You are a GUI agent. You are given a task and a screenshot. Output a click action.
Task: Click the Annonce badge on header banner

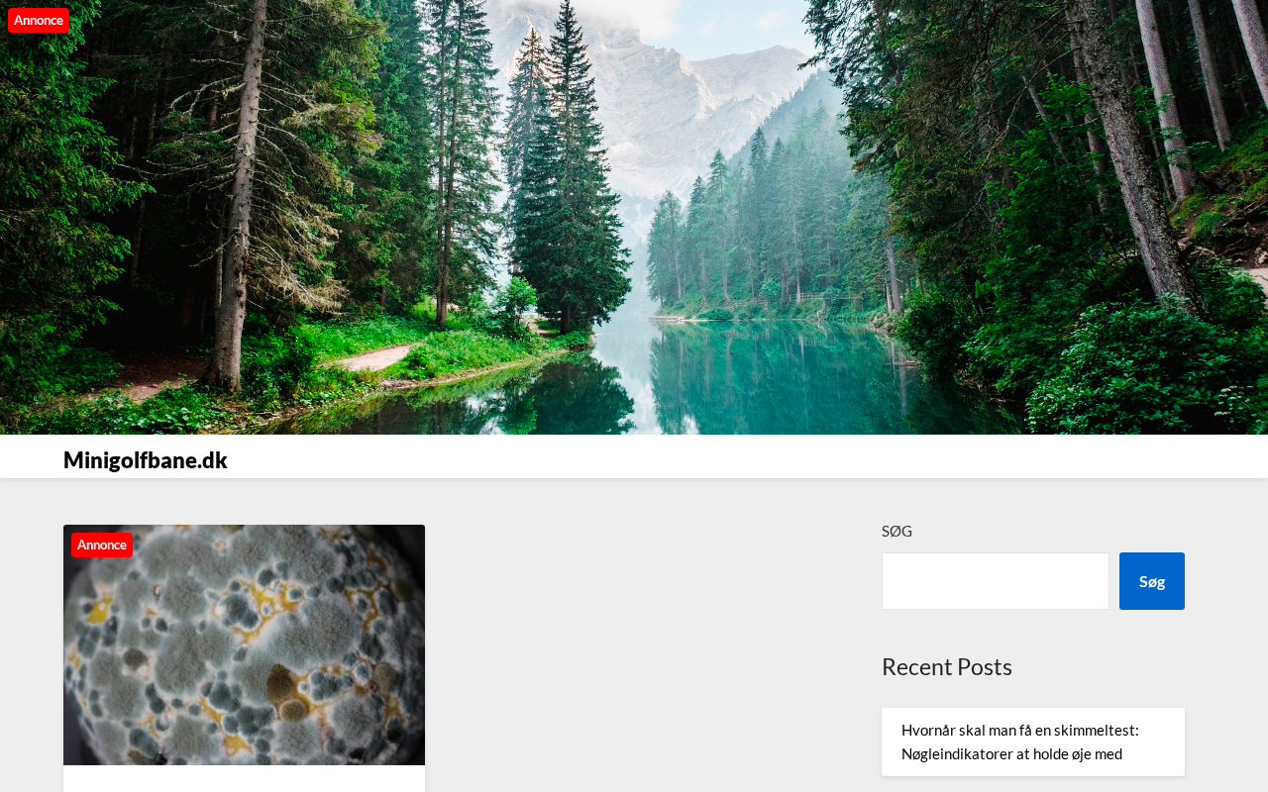click(x=39, y=20)
